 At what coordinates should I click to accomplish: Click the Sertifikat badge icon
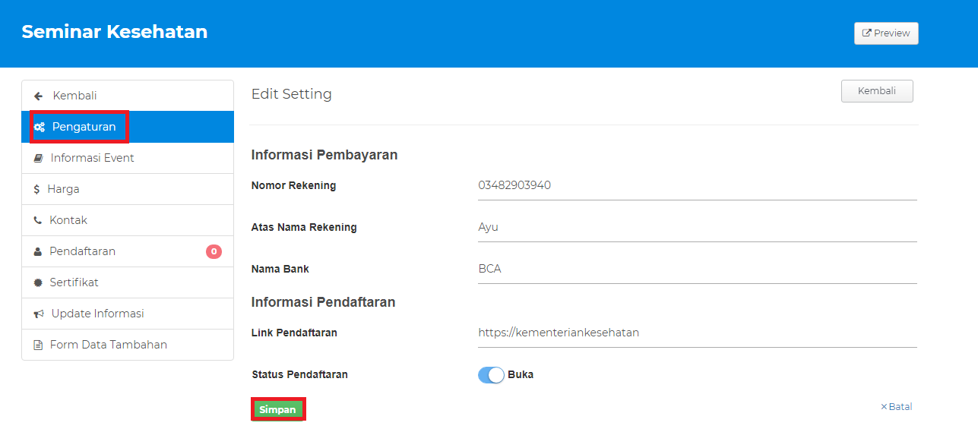pos(38,283)
